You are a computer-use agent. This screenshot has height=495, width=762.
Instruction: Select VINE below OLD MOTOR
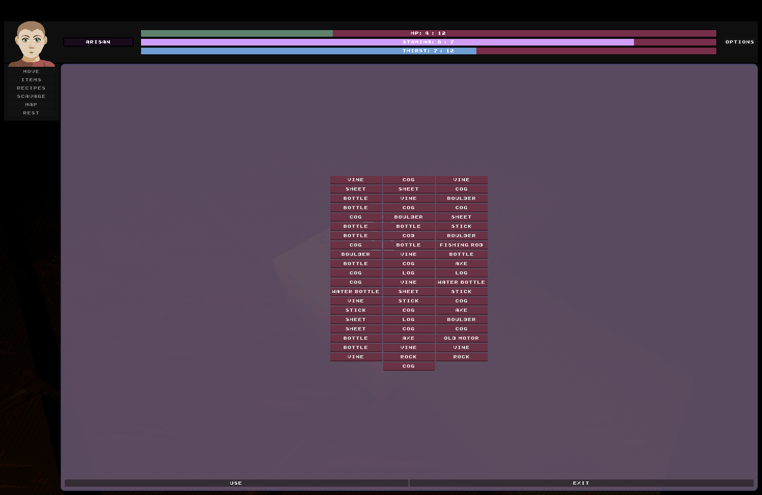pyautogui.click(x=461, y=347)
